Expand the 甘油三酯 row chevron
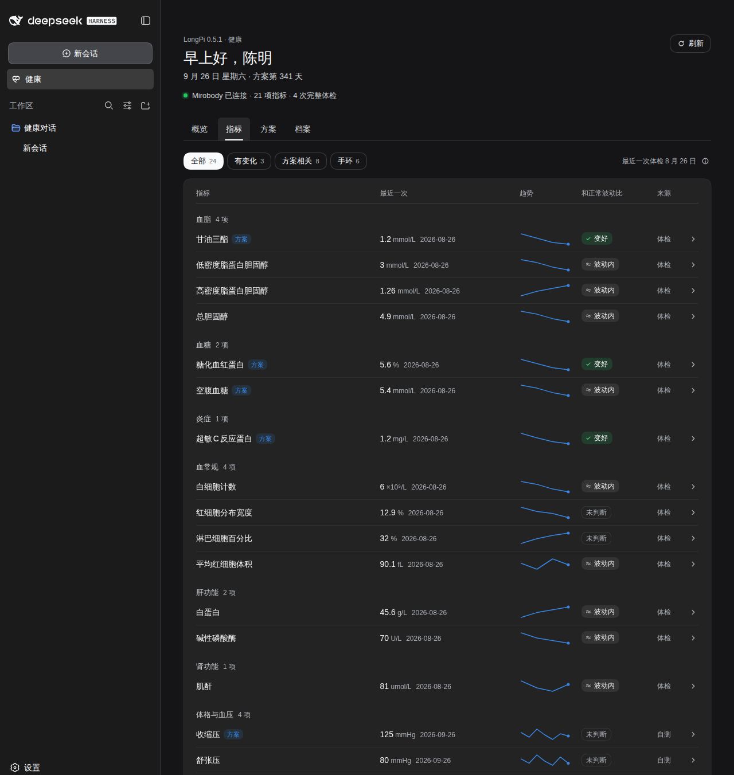This screenshot has height=775, width=734. pyautogui.click(x=693, y=239)
